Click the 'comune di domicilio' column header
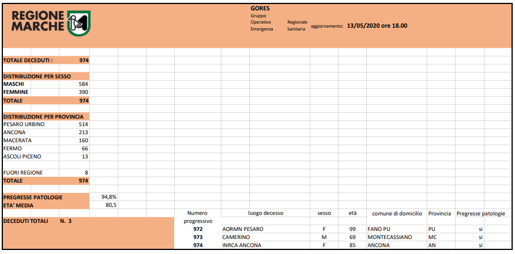The image size is (515, 254). coord(397,213)
